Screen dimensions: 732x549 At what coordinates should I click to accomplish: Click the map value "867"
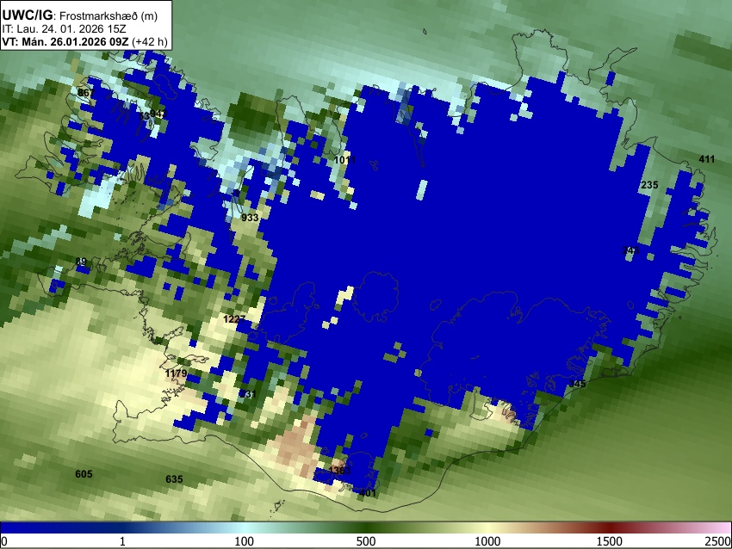(86, 93)
